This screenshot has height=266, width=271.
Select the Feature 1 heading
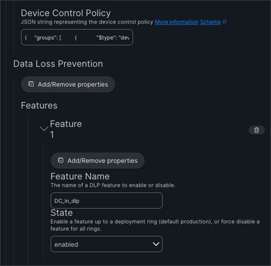click(66, 129)
